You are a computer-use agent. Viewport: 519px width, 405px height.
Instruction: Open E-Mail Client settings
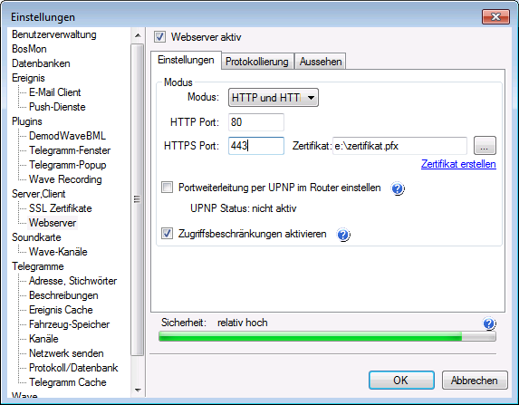(54, 92)
